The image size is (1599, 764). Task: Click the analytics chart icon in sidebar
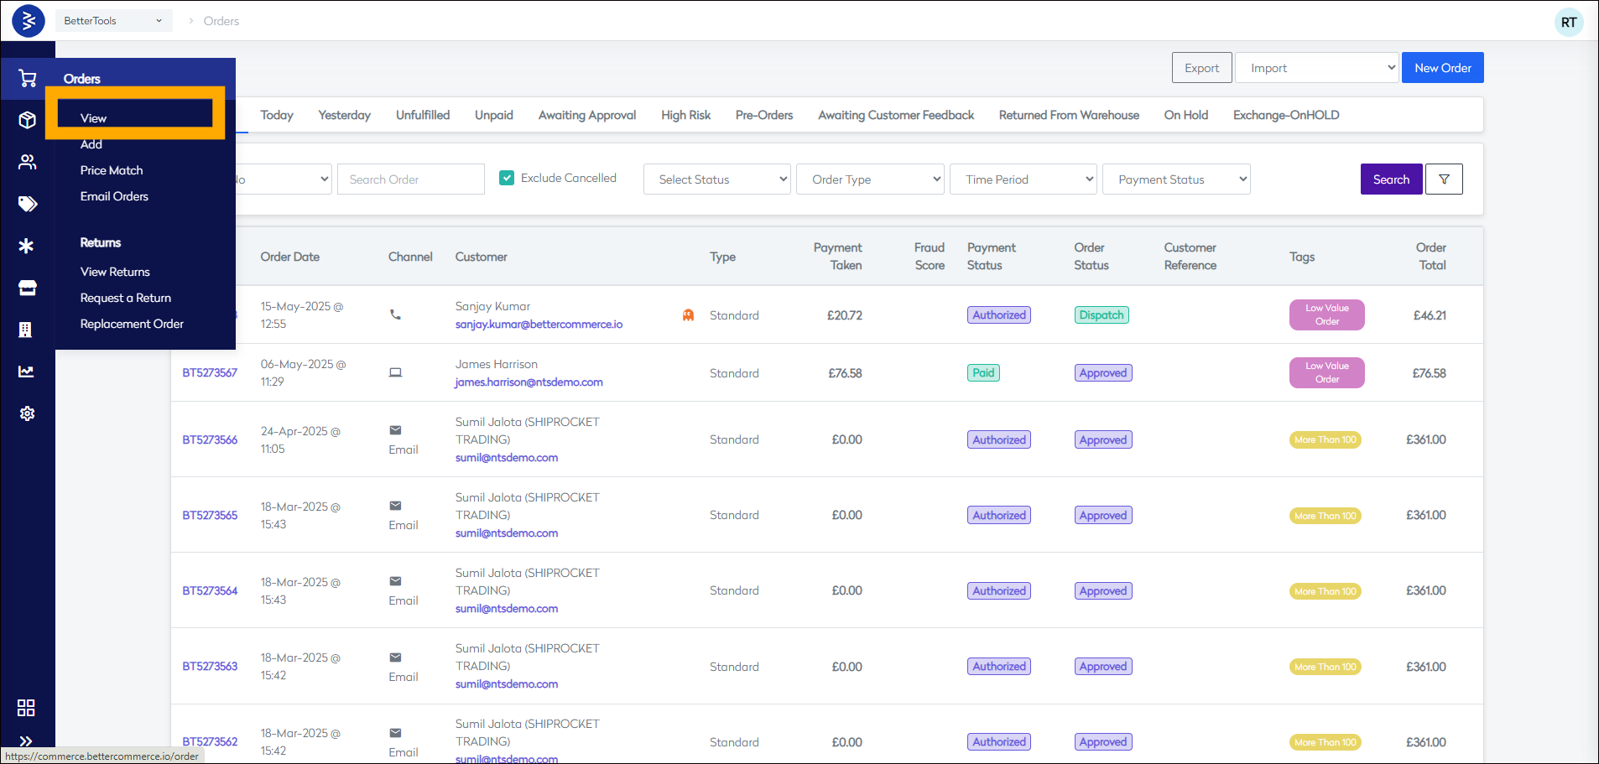pyautogui.click(x=27, y=372)
